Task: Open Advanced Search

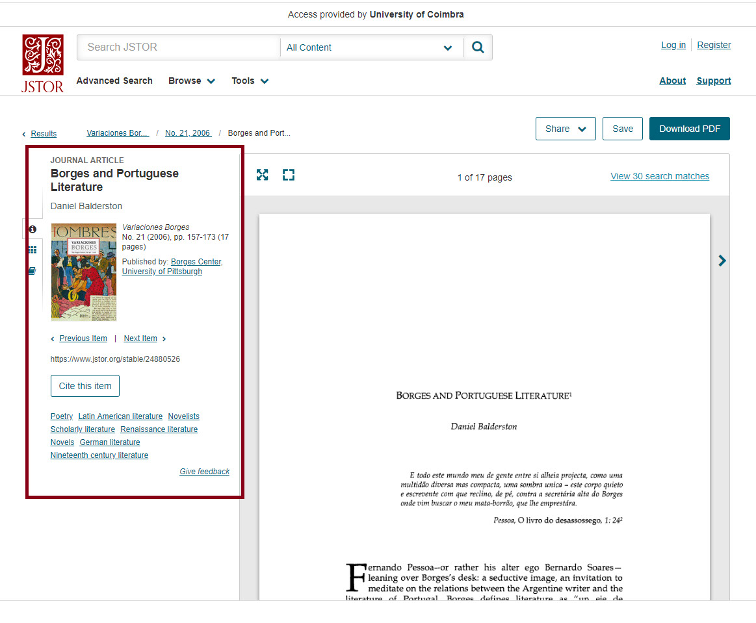Action: click(114, 81)
